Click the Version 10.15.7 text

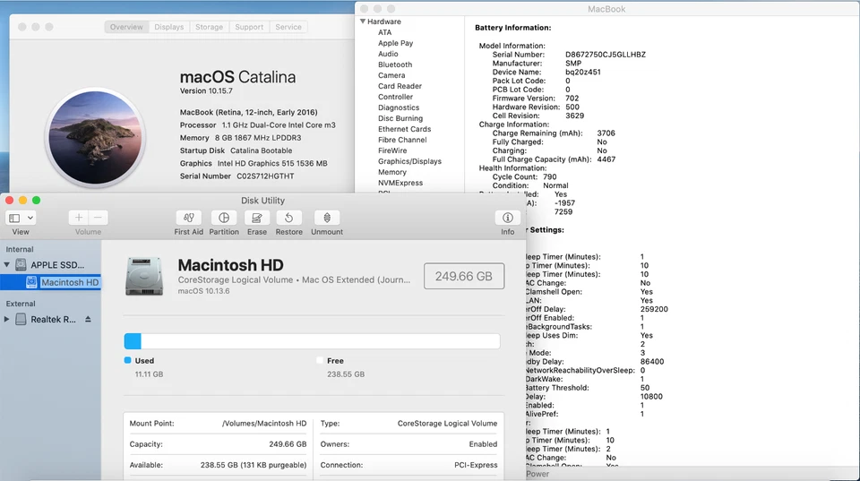206,91
